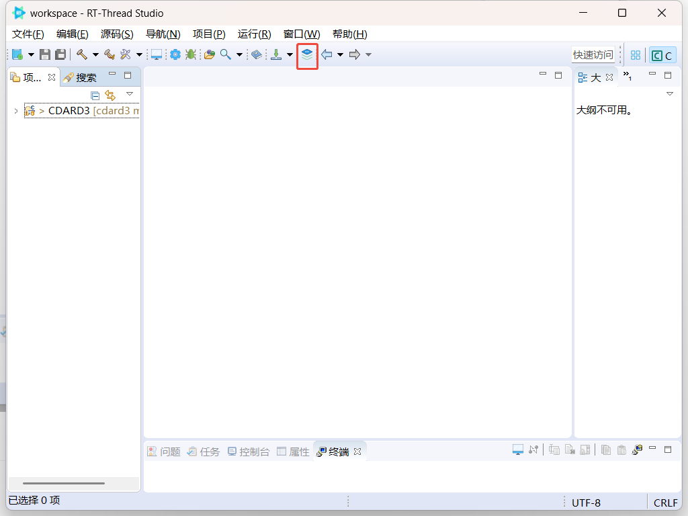Click the download program icon
688x516 pixels.
coord(275,55)
